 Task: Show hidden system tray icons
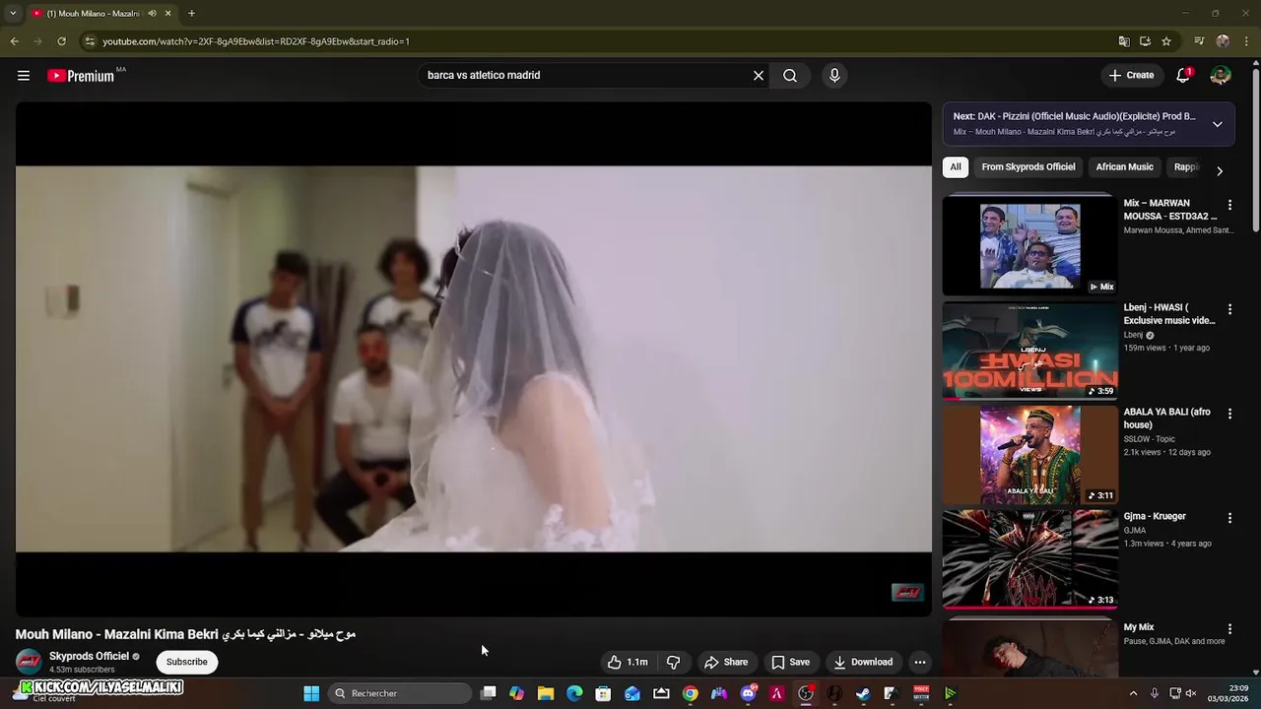pyautogui.click(x=1133, y=693)
